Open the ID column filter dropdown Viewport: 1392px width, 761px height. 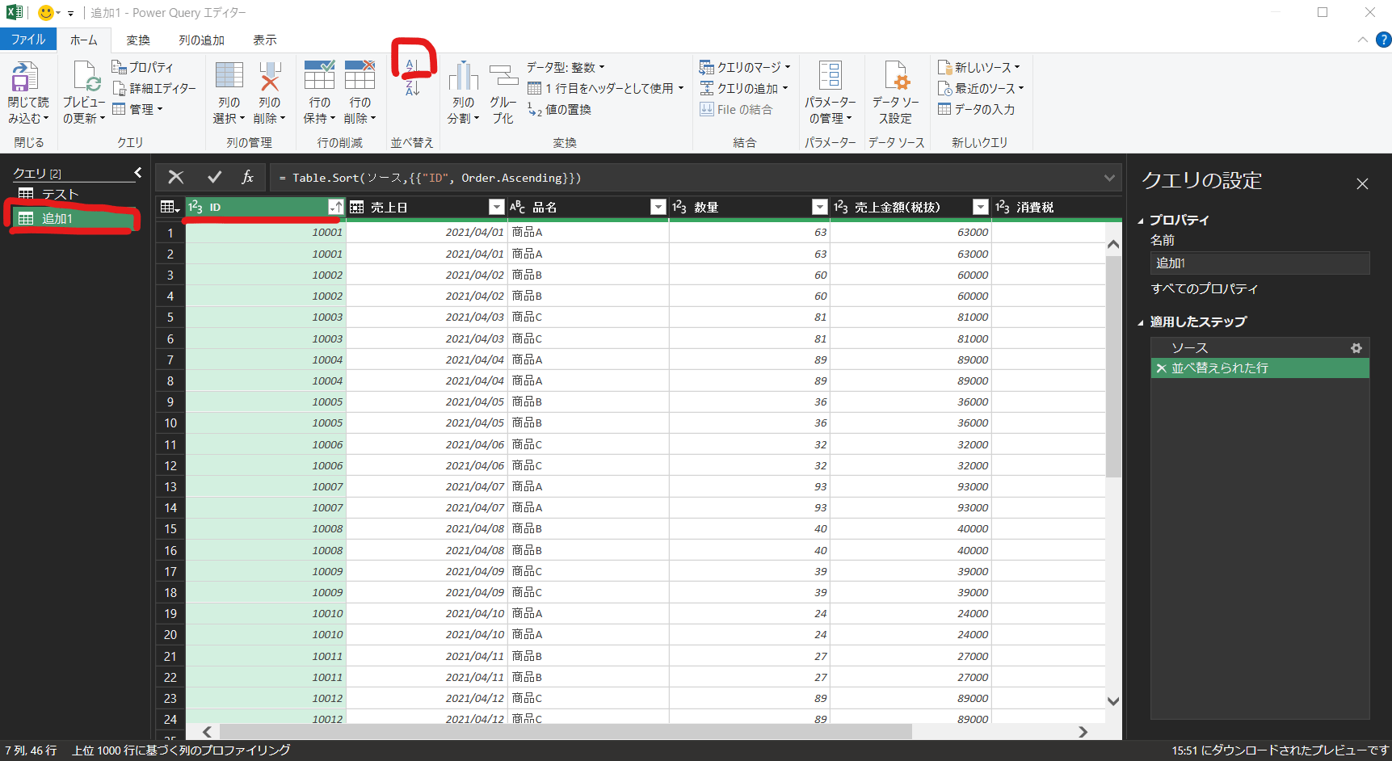point(335,208)
